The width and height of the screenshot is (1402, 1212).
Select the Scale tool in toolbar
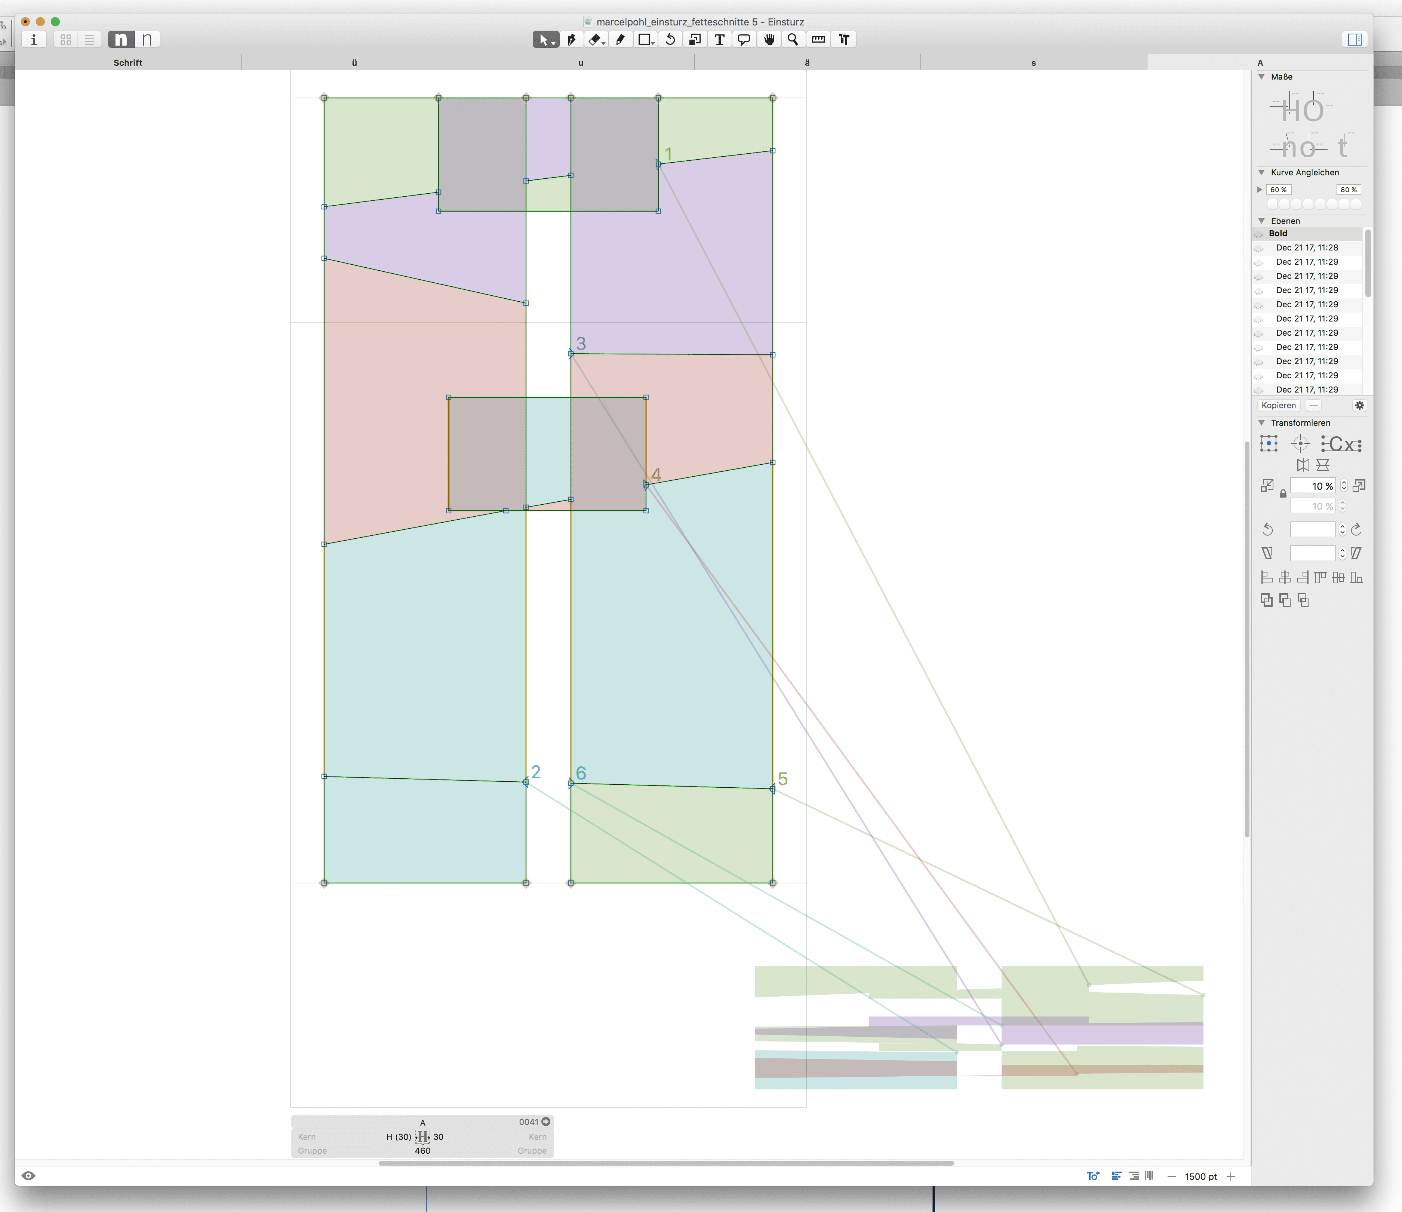[x=695, y=39]
